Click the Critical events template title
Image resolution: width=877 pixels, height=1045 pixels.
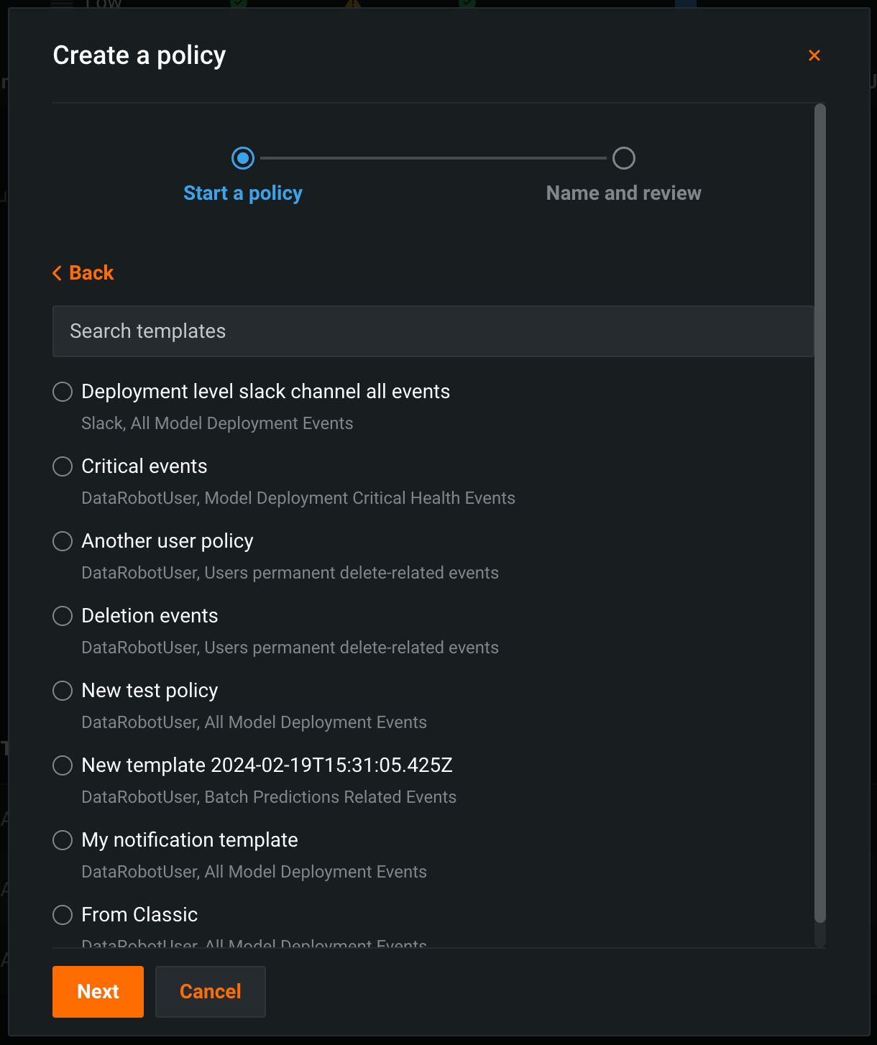[x=144, y=466]
